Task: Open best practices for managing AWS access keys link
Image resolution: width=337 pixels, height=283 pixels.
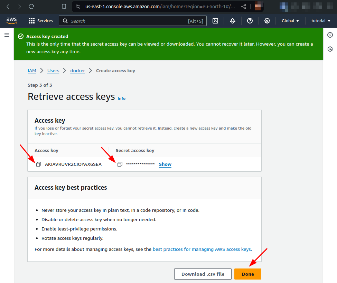Action: pos(202,249)
